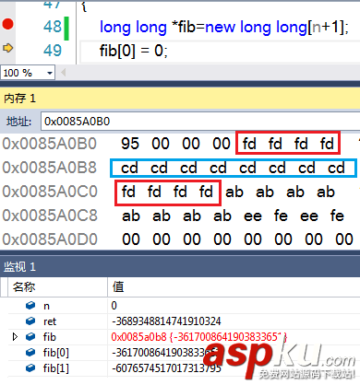360x385 pixels.
Task: Select the watch variable name fib[1]
Action: pyautogui.click(x=56, y=368)
